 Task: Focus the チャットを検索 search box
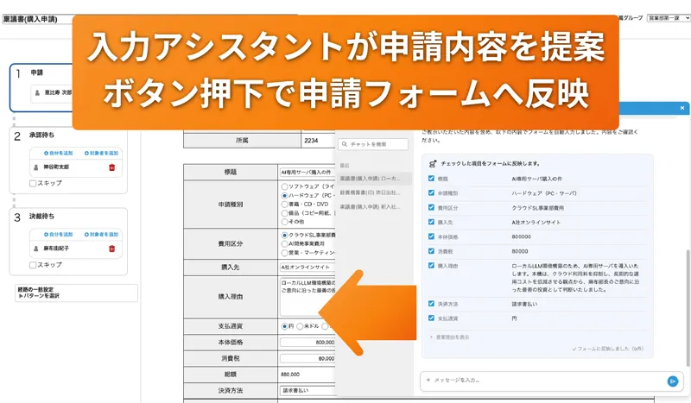click(373, 144)
